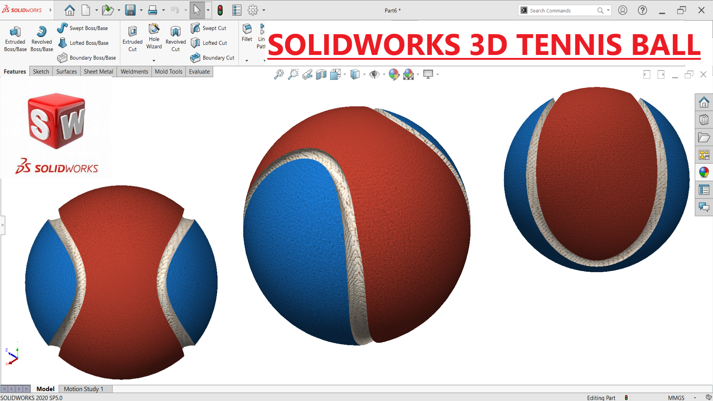Open the View Orientation dropdown arrow
Screen dimensions: 713x401
(345, 74)
